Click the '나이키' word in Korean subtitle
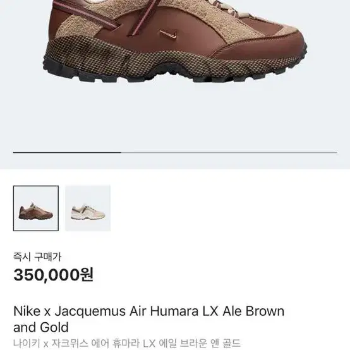Viewport: 350px width, 350px height. [x=27, y=344]
